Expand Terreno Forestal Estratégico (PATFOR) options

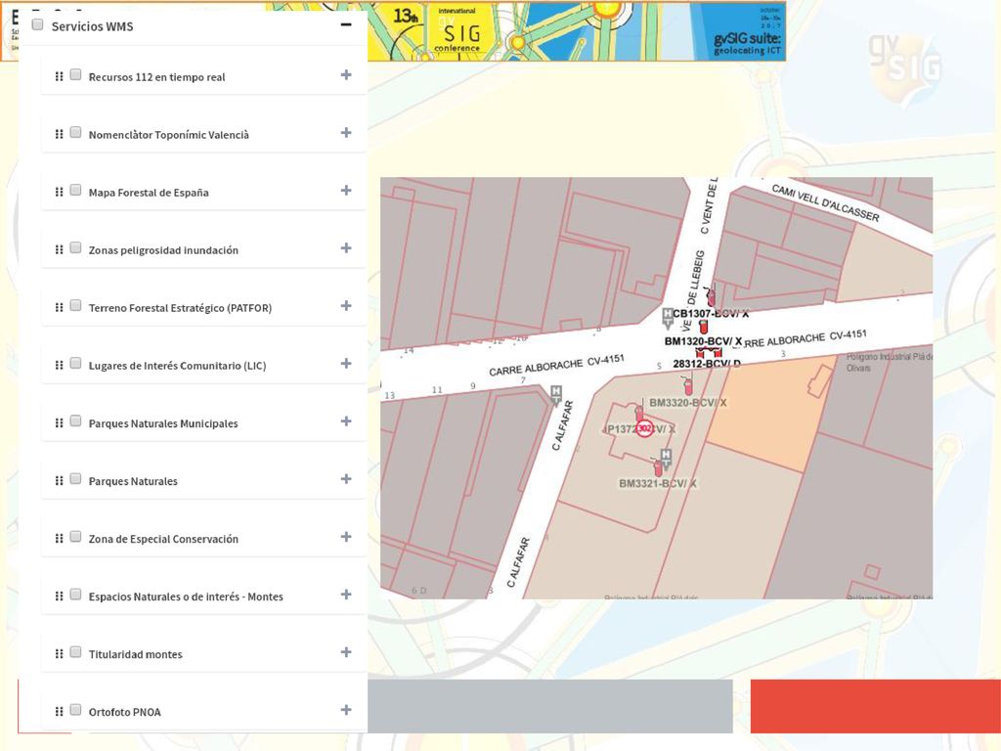(346, 306)
